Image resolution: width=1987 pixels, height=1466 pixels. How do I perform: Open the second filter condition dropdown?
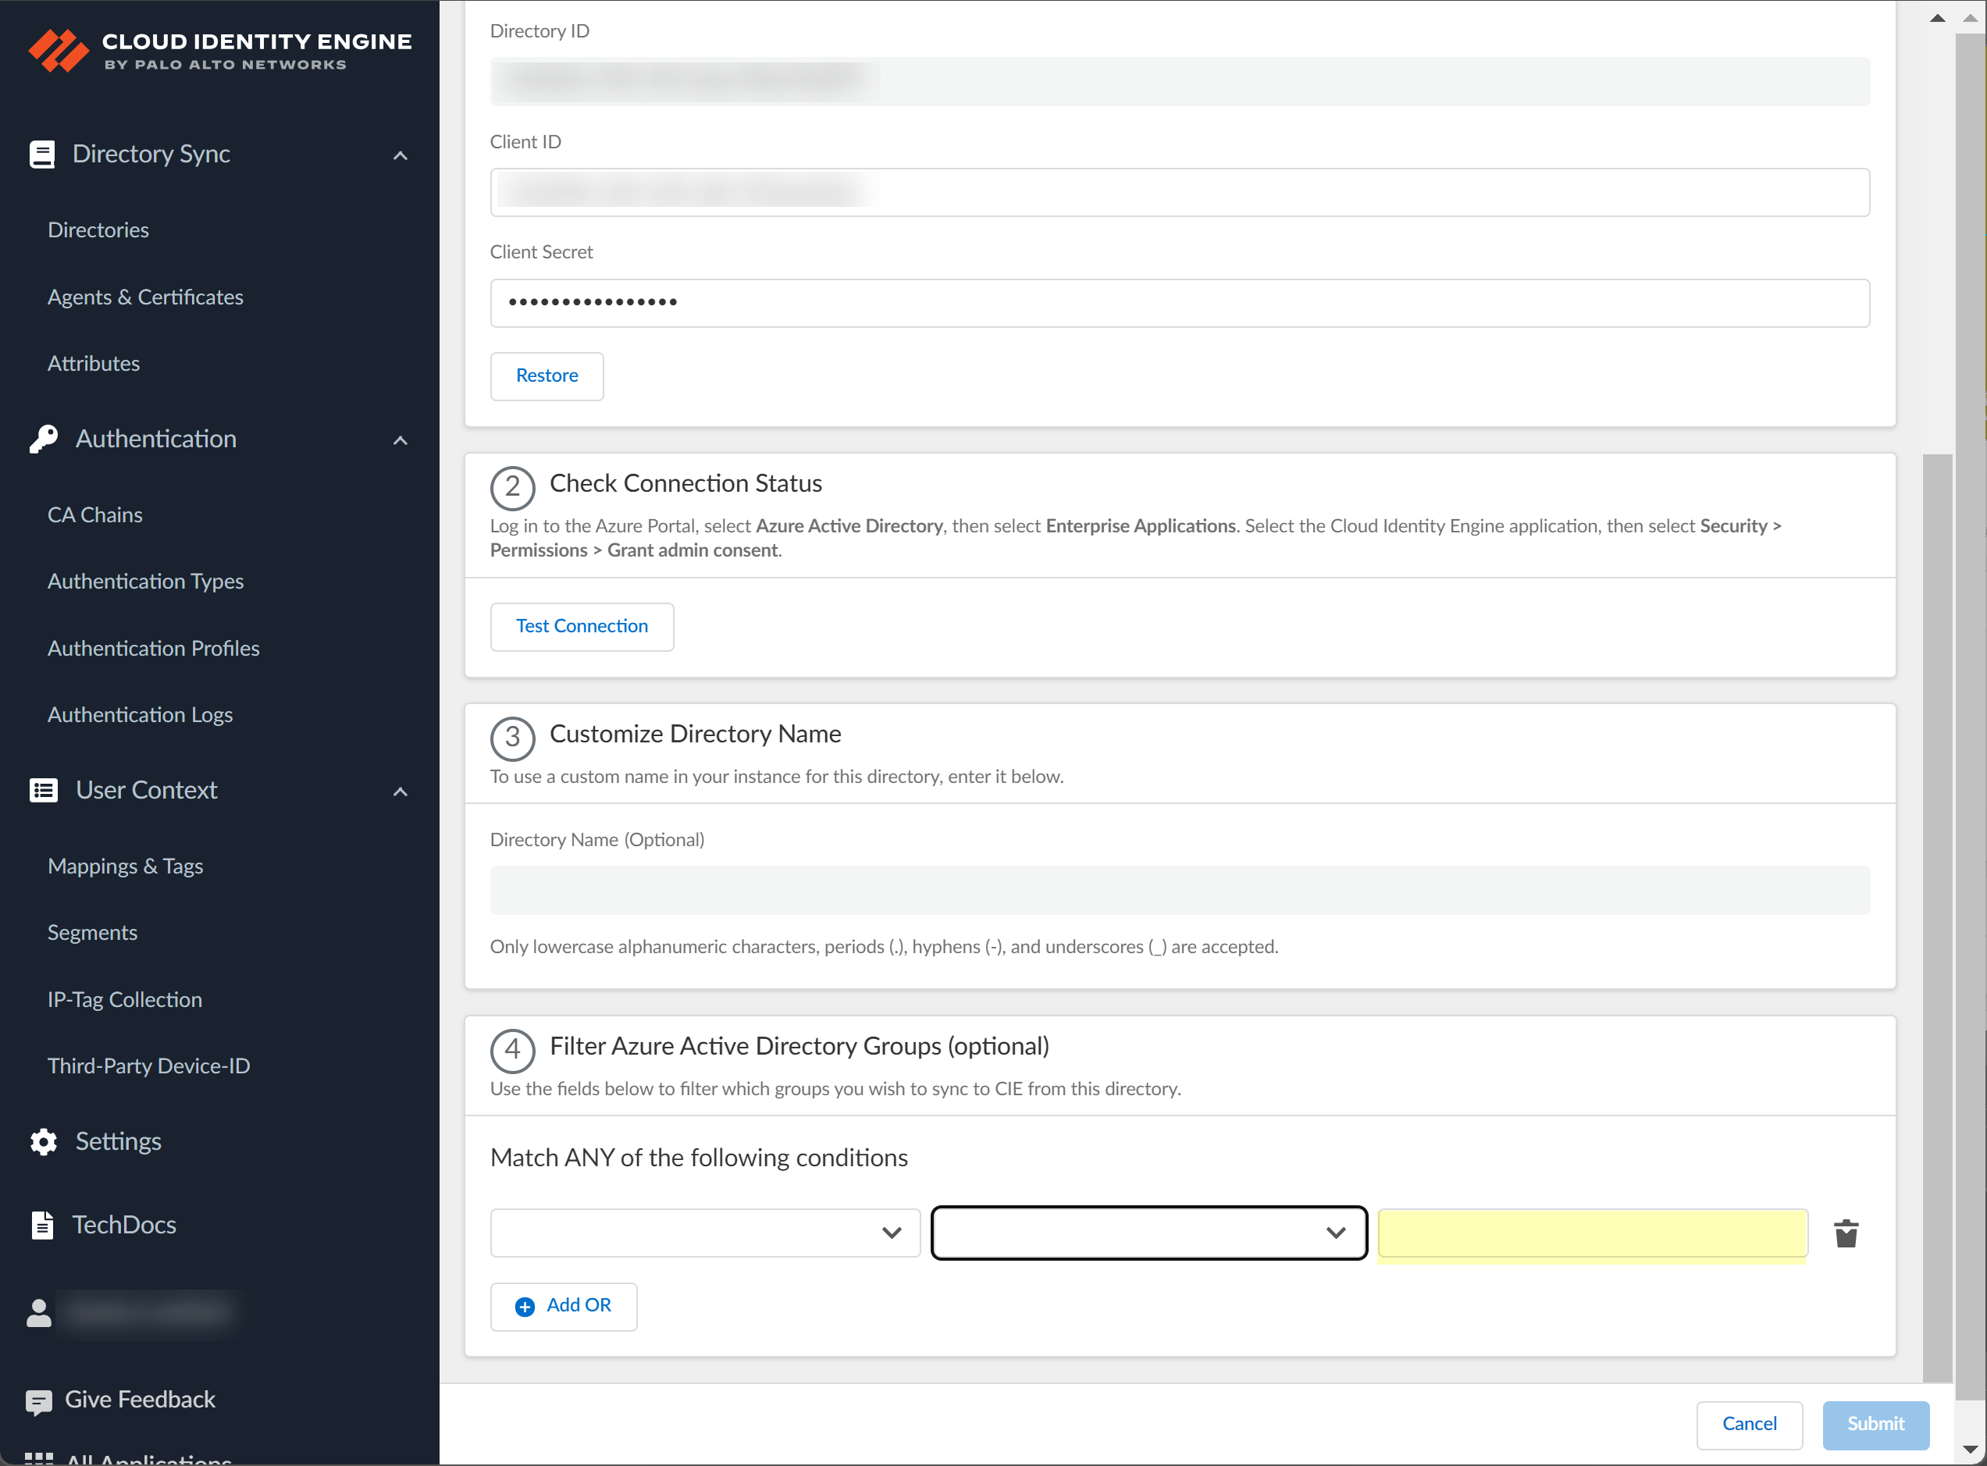point(1148,1233)
